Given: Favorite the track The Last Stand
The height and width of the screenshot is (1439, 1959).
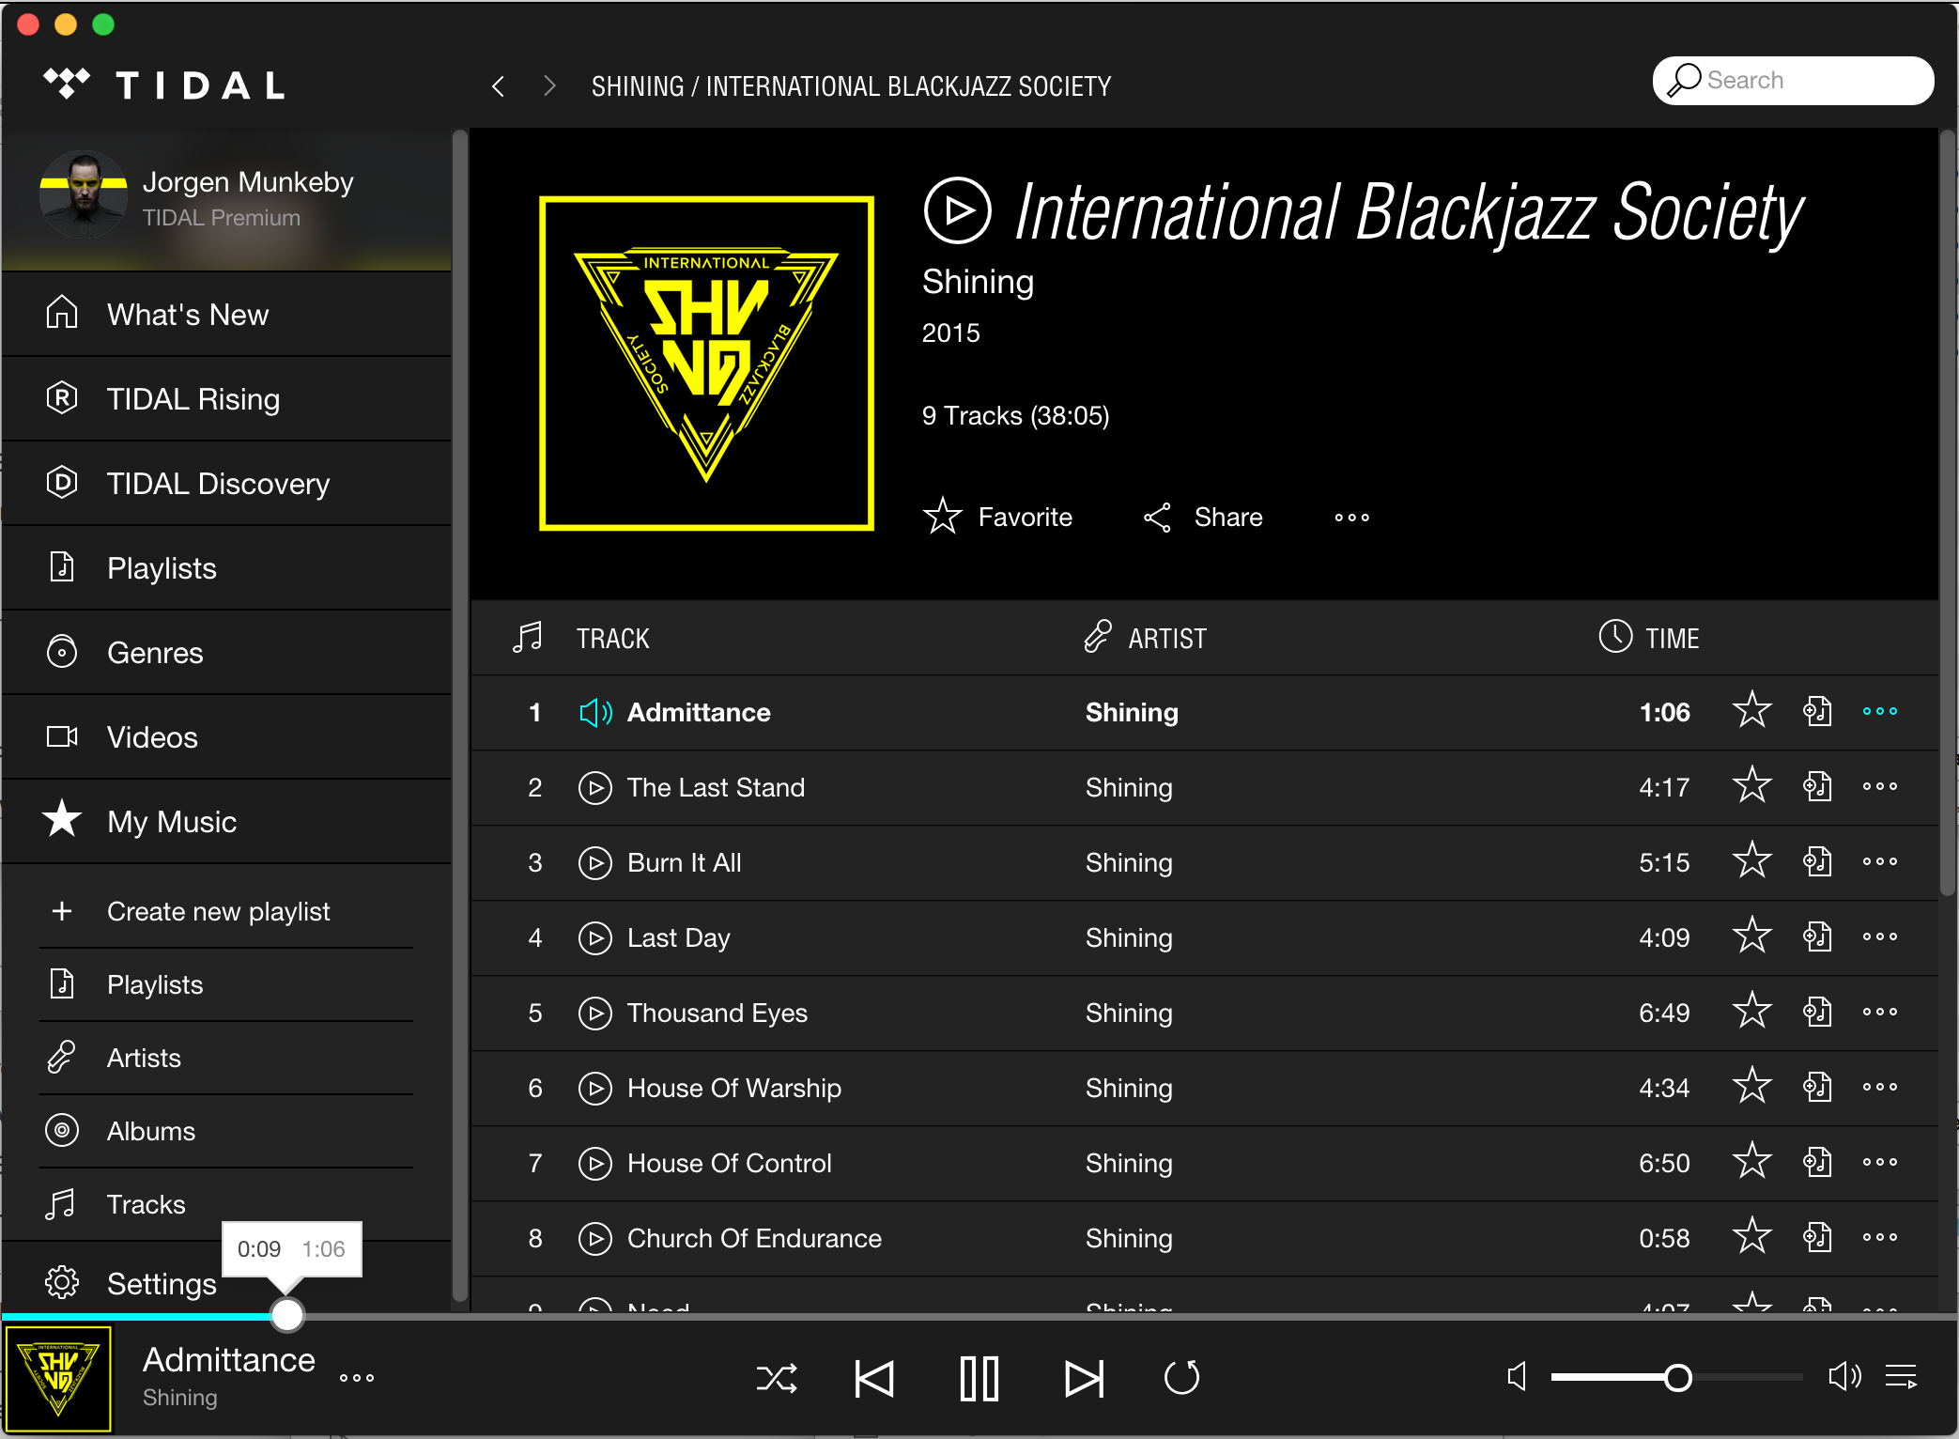Looking at the screenshot, I should click(x=1751, y=785).
